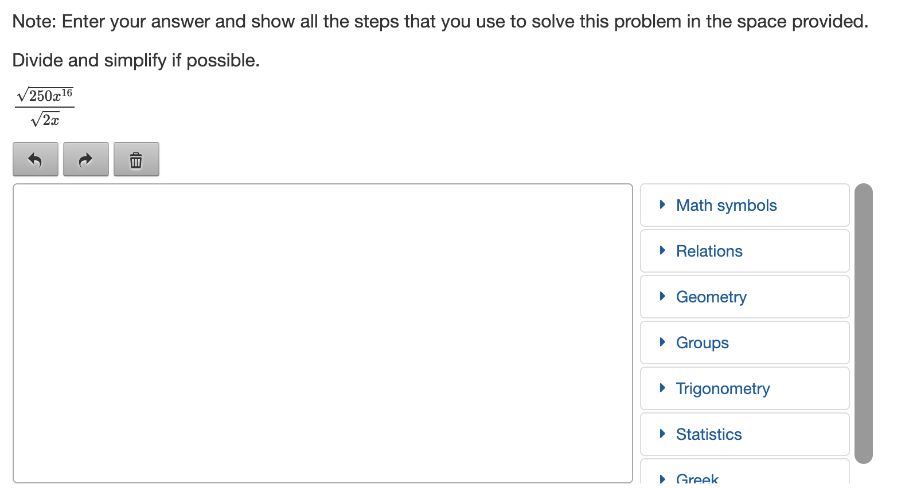This screenshot has height=488, width=913.
Task: Expand the Groups disclosure triangle
Action: pyautogui.click(x=662, y=342)
